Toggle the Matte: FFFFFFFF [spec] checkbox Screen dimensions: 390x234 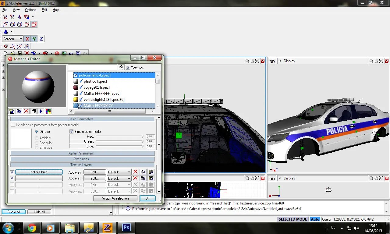pyautogui.click(x=81, y=94)
